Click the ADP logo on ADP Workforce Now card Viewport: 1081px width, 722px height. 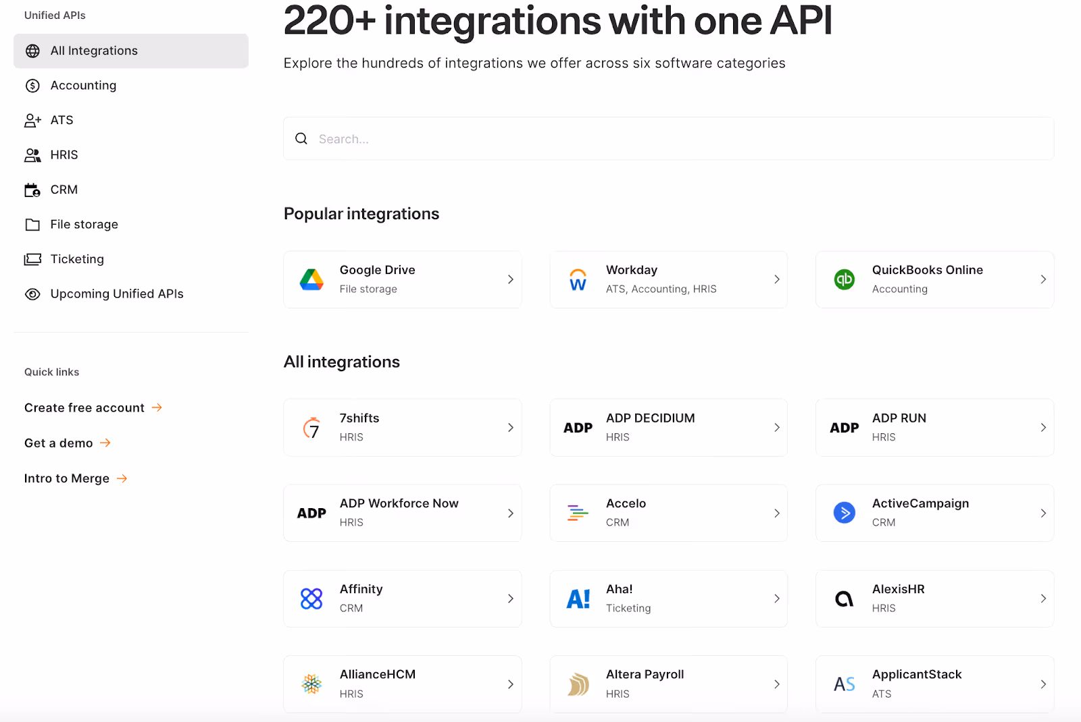tap(311, 513)
